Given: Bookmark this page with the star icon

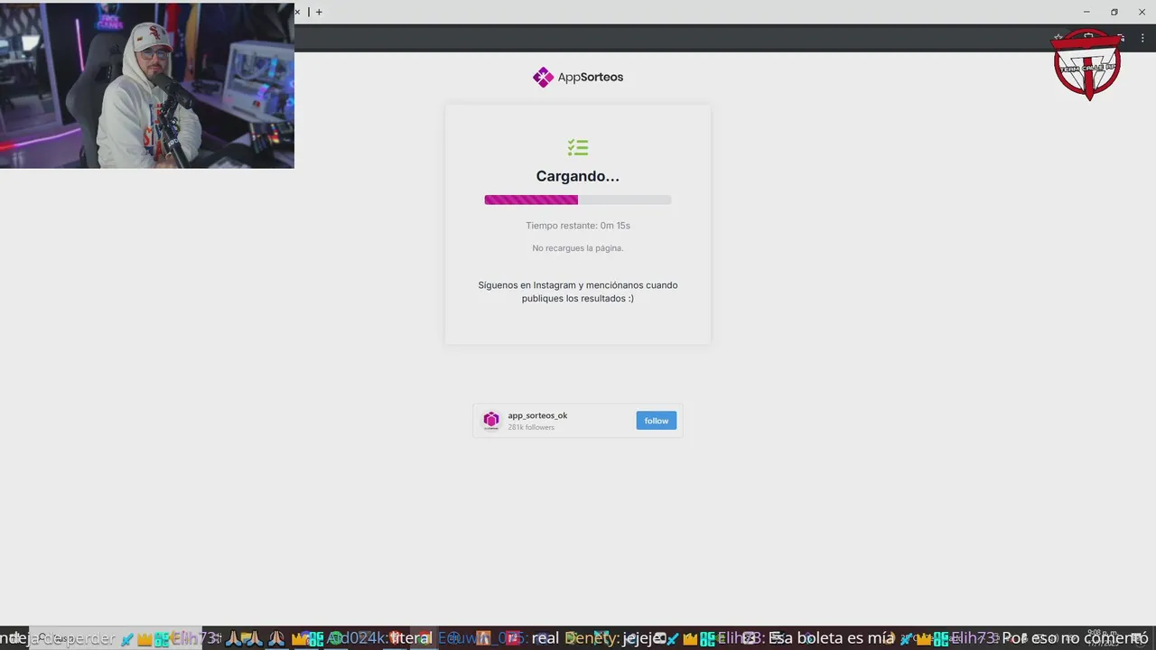Looking at the screenshot, I should click(1058, 38).
